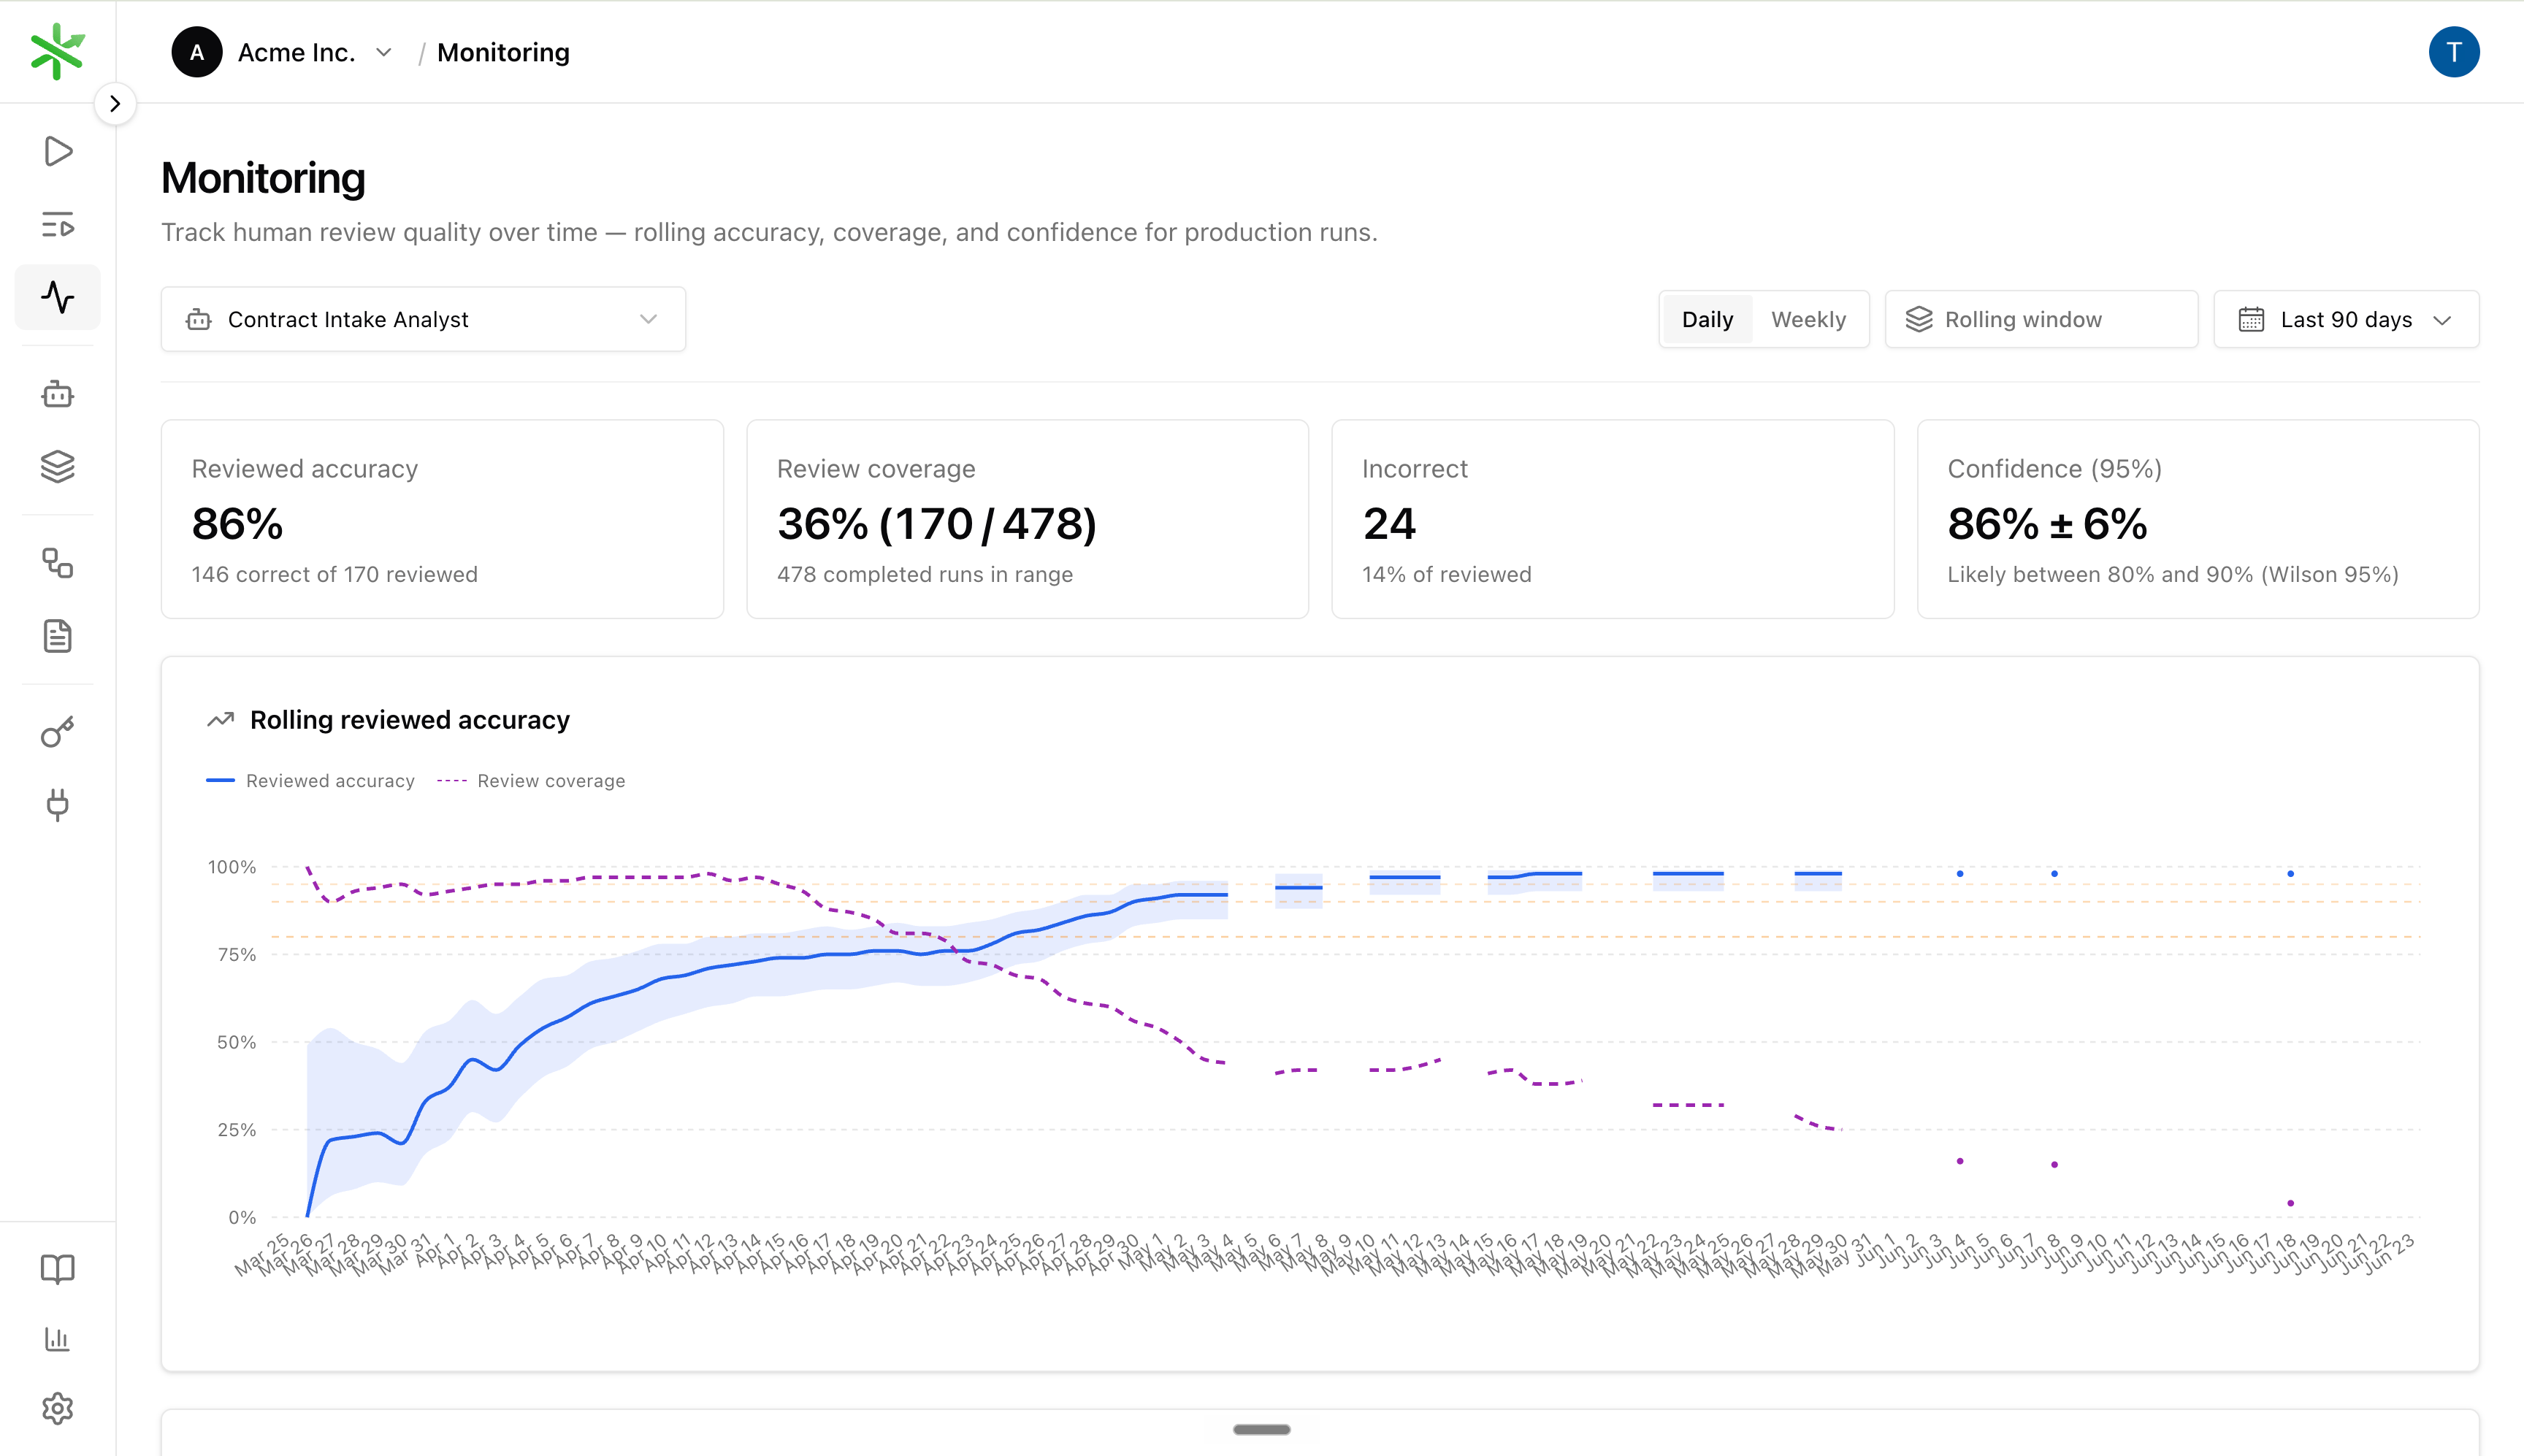The height and width of the screenshot is (1456, 2524).
Task: Open the robot agents sidebar icon
Action: (x=58, y=394)
